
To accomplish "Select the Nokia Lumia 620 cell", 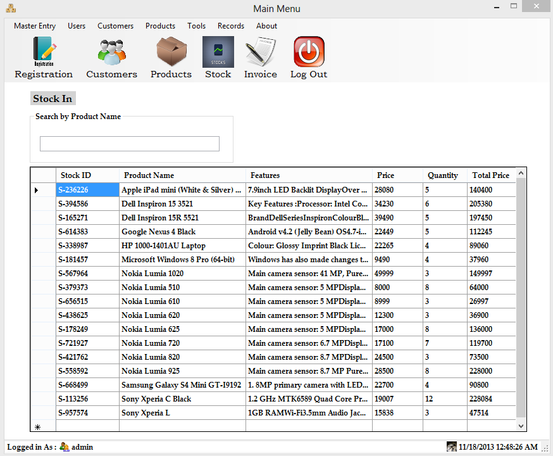I will [182, 315].
